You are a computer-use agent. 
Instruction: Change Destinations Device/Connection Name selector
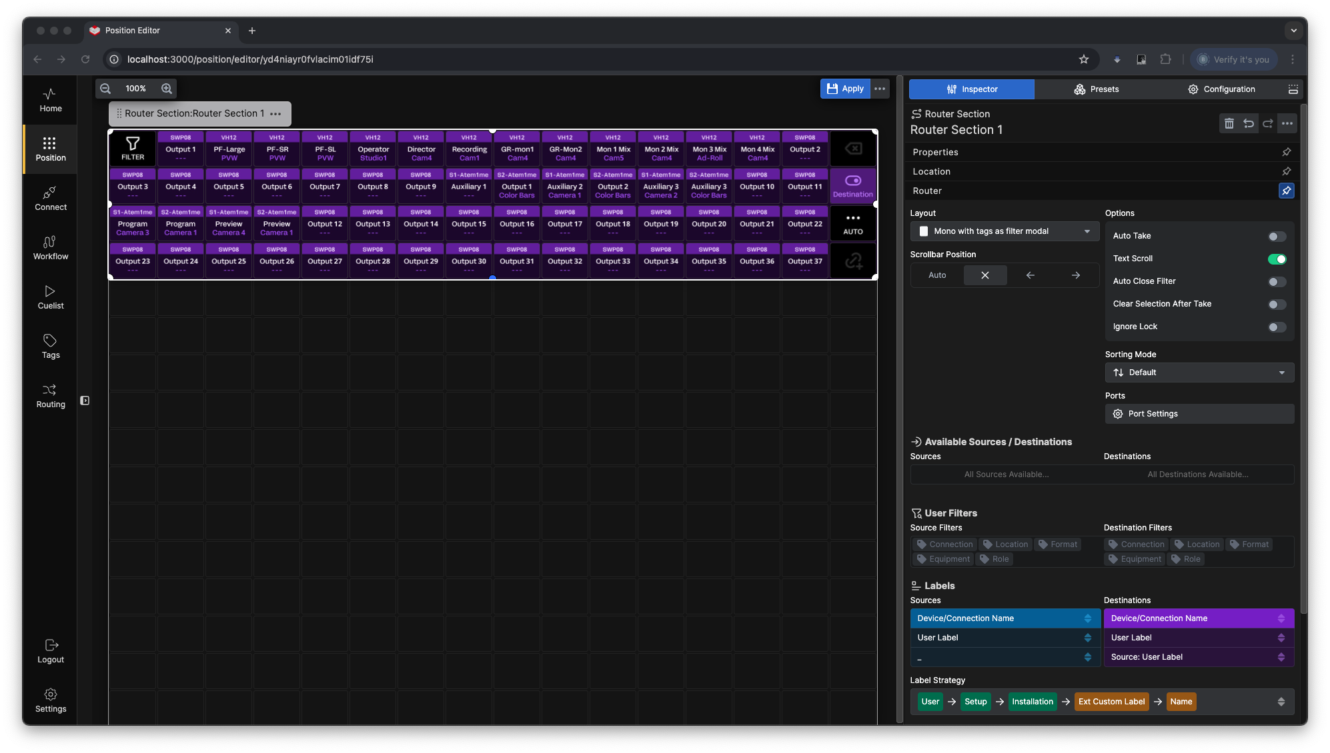coord(1199,618)
